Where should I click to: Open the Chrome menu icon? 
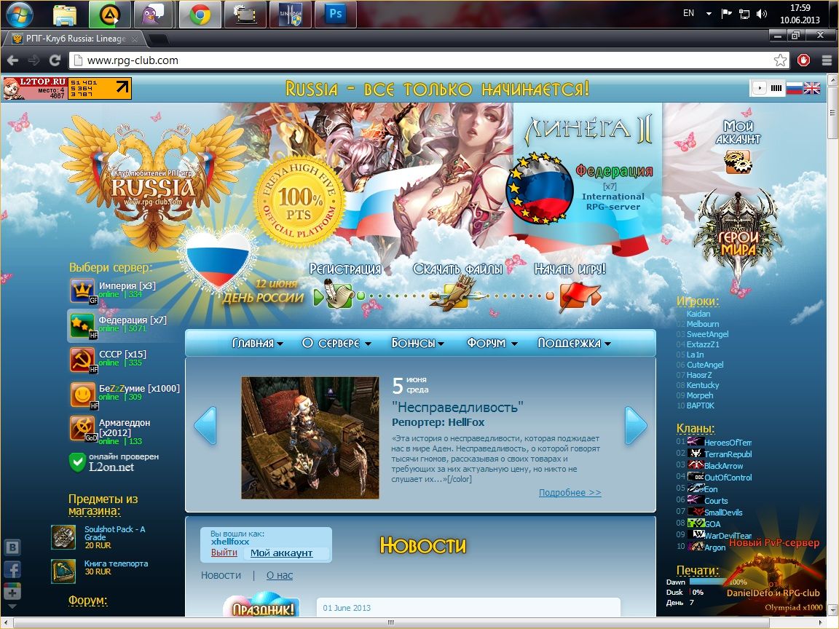pos(827,60)
